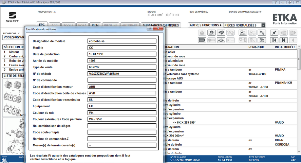The width and height of the screenshot is (301, 163).
Task: Click BON DE COMMANDE COLLECTIF link
Action: [x=245, y=12]
